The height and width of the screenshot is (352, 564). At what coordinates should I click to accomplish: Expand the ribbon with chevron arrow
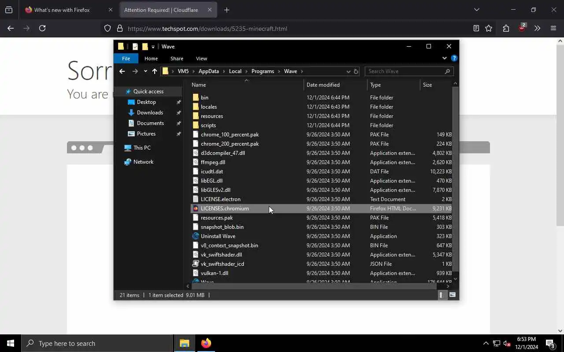point(445,58)
